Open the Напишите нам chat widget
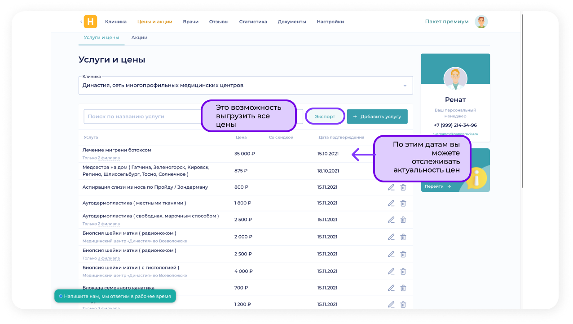The height and width of the screenshot is (324, 573). tap(115, 296)
